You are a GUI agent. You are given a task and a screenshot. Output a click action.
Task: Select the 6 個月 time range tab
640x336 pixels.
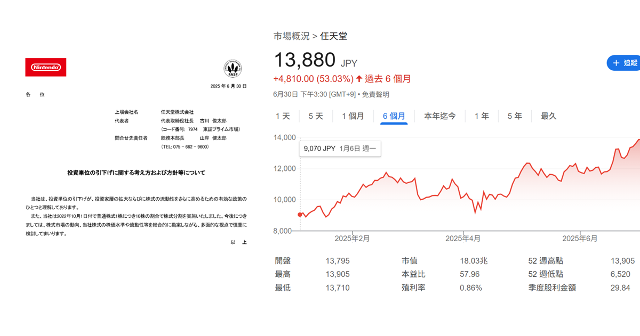click(x=394, y=116)
